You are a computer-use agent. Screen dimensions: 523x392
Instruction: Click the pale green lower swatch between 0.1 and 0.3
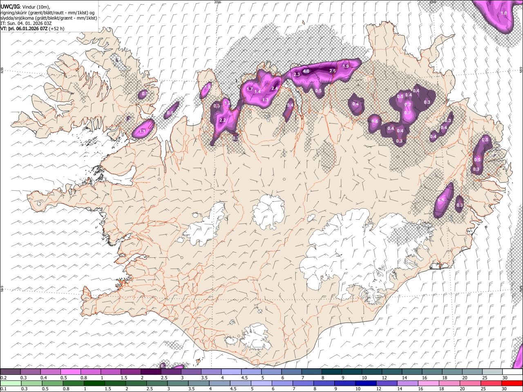tap(11, 383)
